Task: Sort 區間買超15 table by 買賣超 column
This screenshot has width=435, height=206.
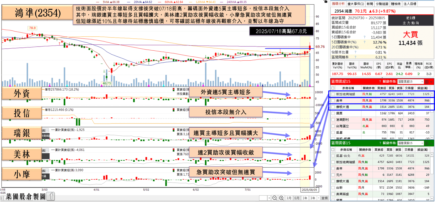Action: [x=381, y=88]
